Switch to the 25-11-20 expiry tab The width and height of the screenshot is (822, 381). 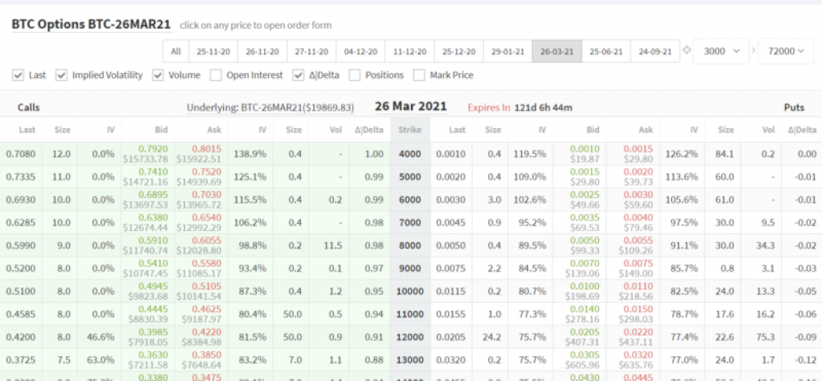pyautogui.click(x=213, y=51)
